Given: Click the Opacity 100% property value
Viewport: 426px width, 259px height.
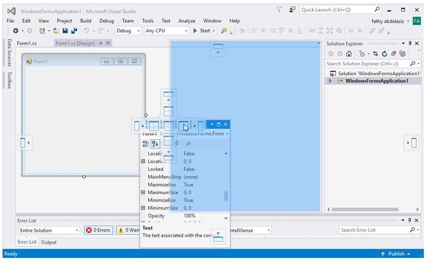Looking at the screenshot, I should tap(189, 216).
